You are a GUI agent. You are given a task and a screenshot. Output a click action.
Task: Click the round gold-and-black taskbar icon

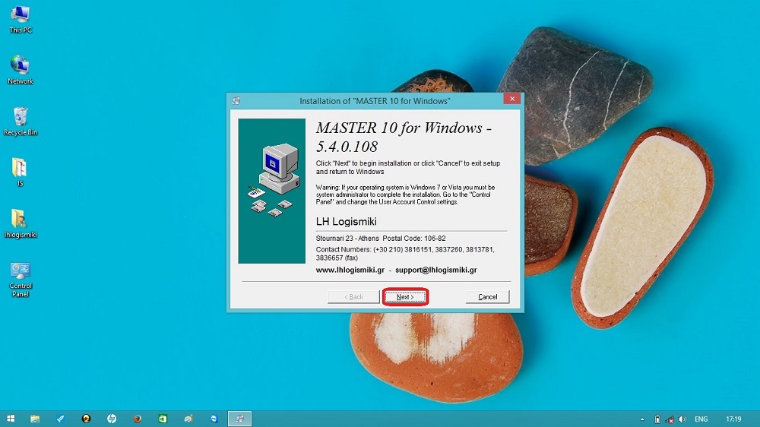87,419
